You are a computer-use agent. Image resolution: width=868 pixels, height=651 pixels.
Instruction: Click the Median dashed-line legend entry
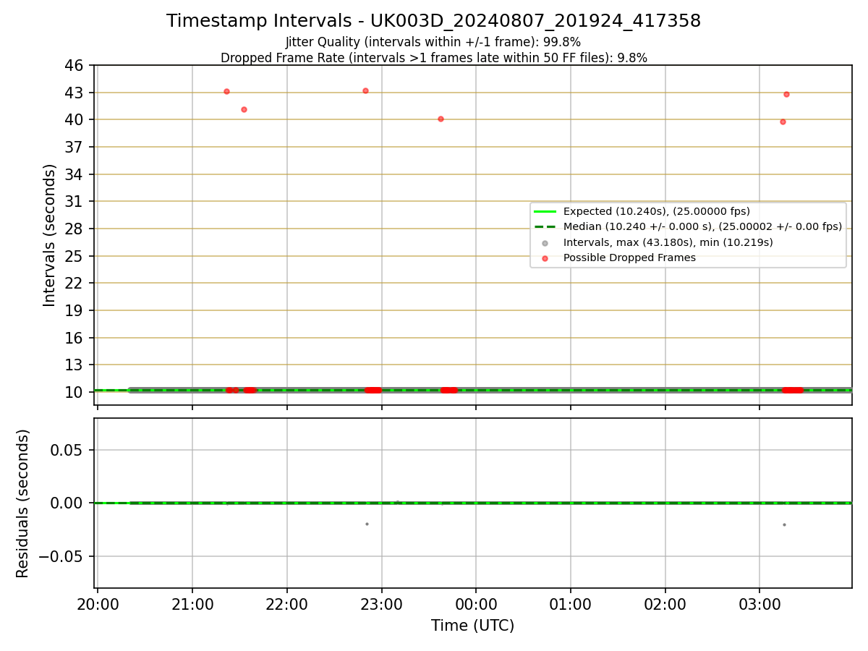545,226
